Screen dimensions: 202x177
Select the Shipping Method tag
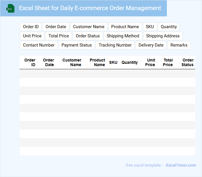click(x=123, y=36)
